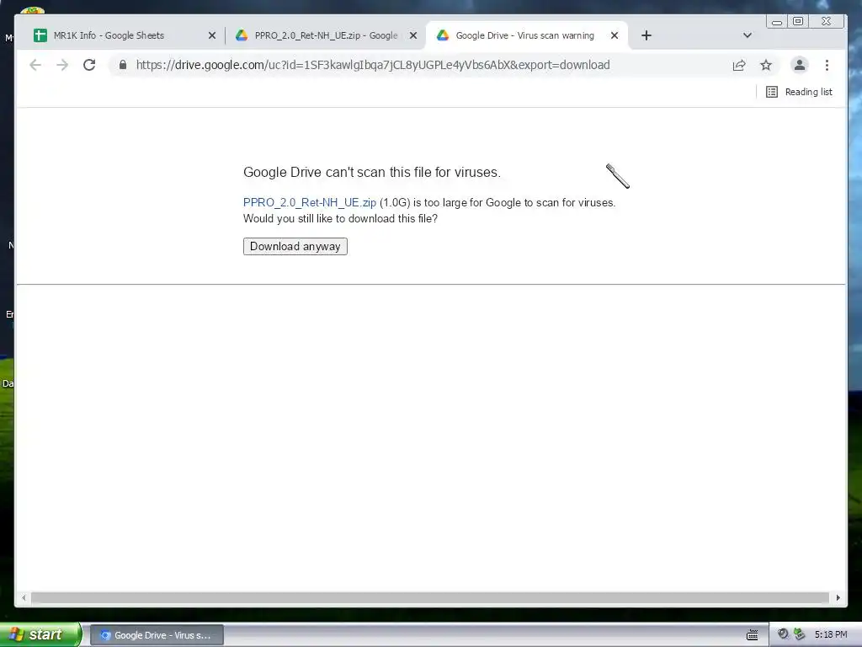Click "Would you still like to download" text

pos(340,218)
